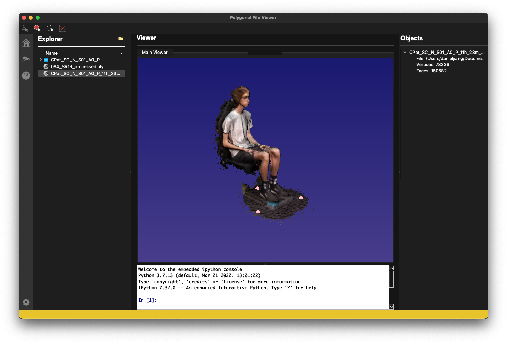Select the camera view icon in the sidebar
The image size is (507, 344).
coord(26,59)
